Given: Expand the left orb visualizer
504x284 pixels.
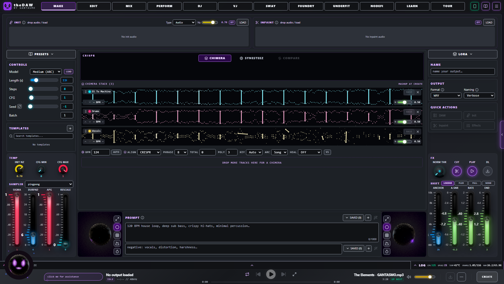Looking at the screenshot, I should pos(117,219).
